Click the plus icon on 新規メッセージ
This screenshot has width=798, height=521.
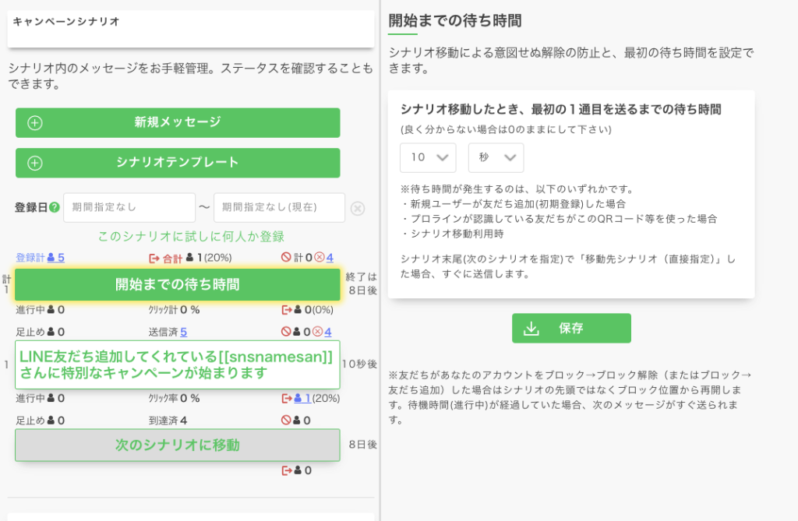pos(35,123)
